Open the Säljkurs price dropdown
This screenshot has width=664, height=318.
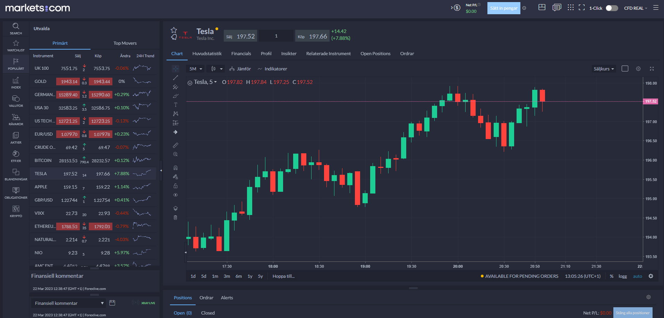(x=604, y=69)
